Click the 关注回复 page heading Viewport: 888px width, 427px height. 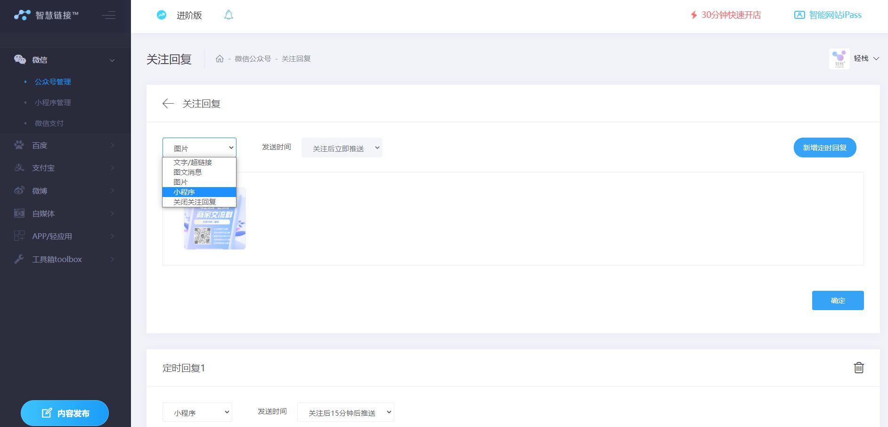coord(169,59)
